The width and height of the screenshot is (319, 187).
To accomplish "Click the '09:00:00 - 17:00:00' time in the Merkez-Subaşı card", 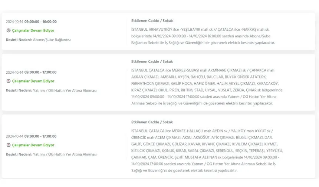I will [41, 72].
